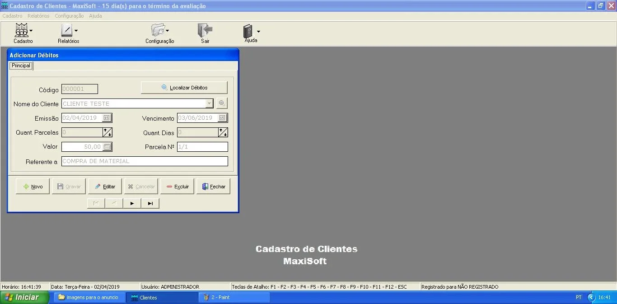Screen dimensions: 617x304
Task: Expand hidden system tray icons arrow
Action: (x=591, y=297)
